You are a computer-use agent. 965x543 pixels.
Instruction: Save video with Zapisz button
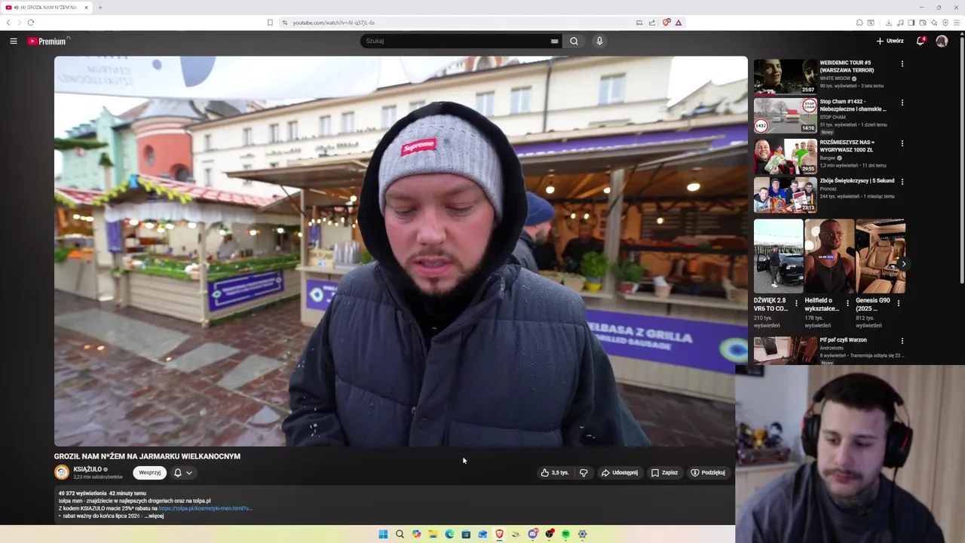tap(664, 473)
